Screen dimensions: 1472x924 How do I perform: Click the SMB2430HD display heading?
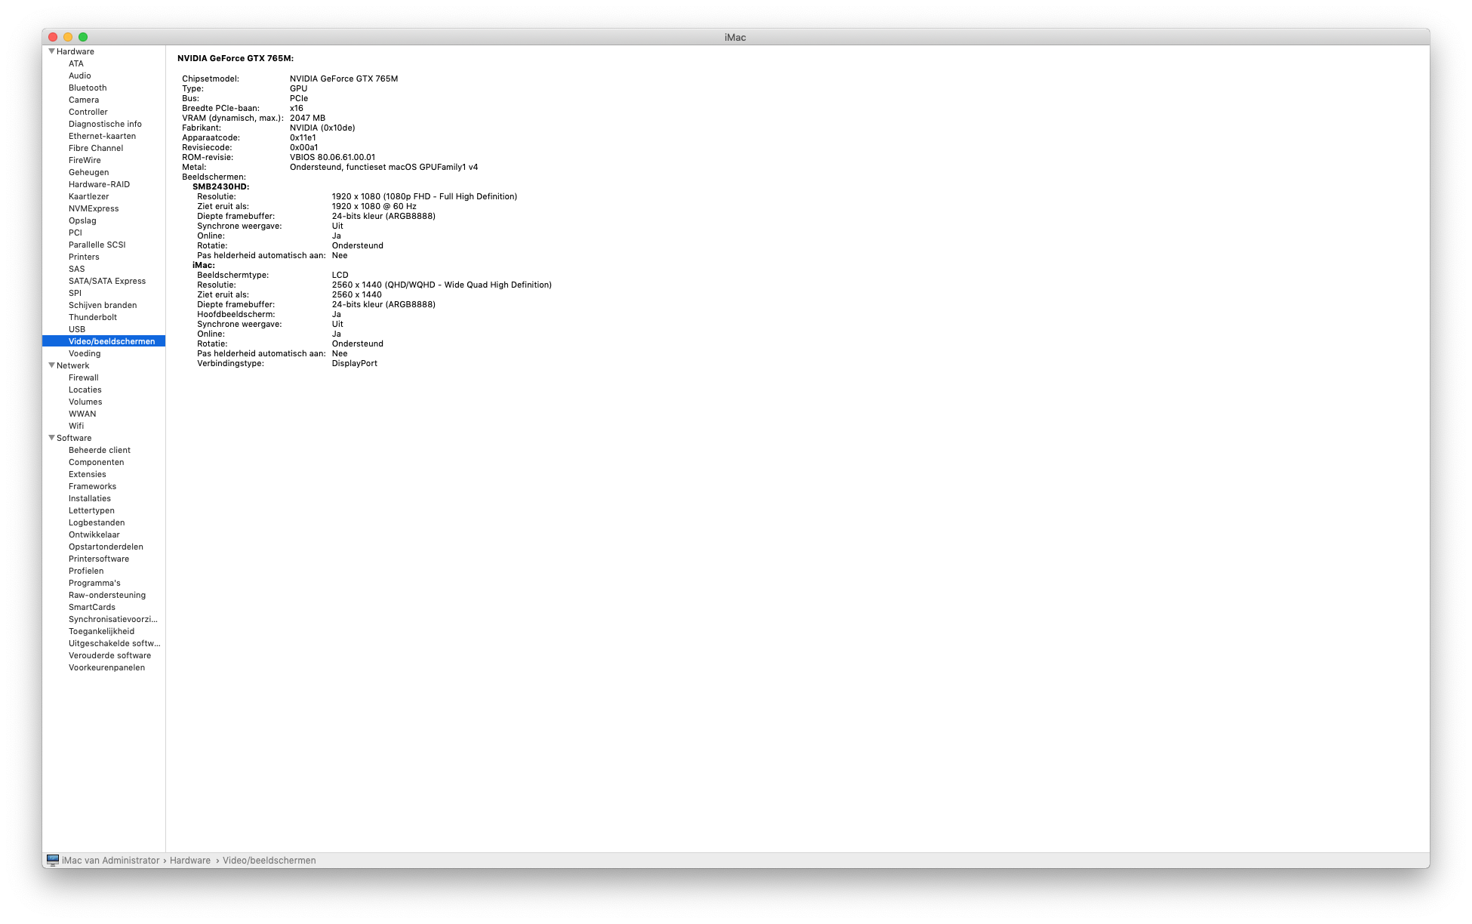220,186
